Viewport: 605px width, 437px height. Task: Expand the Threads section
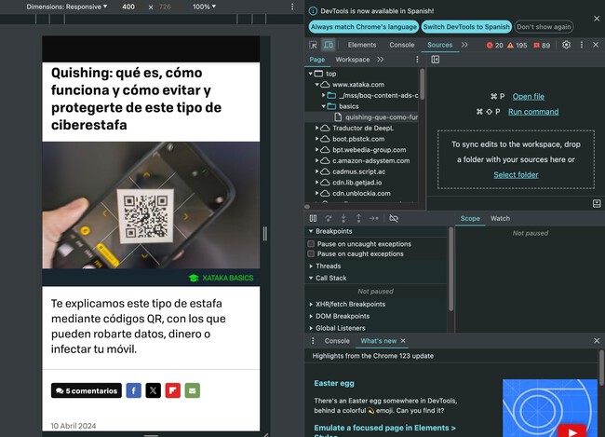click(x=328, y=266)
